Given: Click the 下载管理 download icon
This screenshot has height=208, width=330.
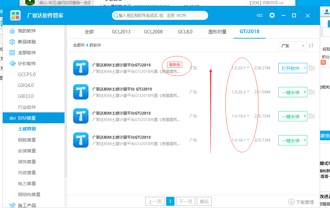Looking at the screenshot, I should [x=292, y=202].
